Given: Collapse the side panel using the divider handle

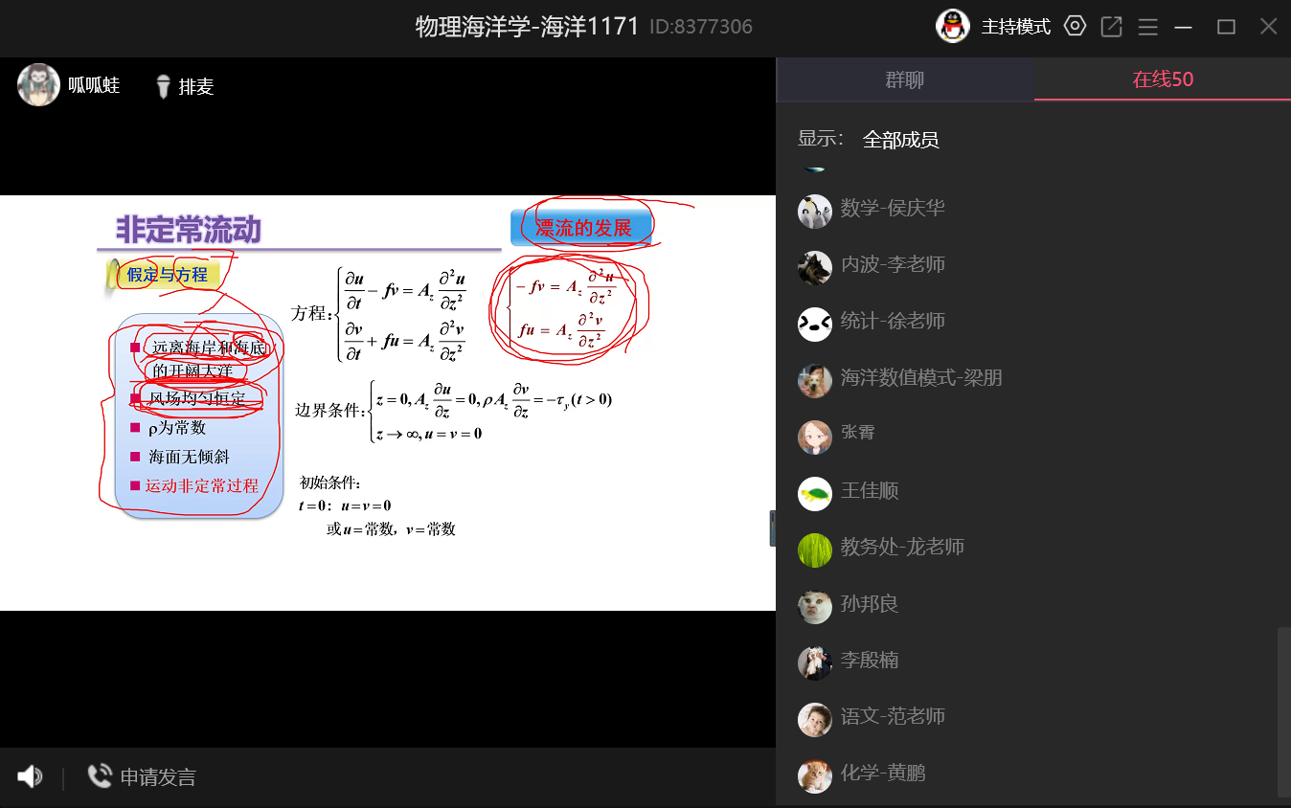Looking at the screenshot, I should pos(772,528).
